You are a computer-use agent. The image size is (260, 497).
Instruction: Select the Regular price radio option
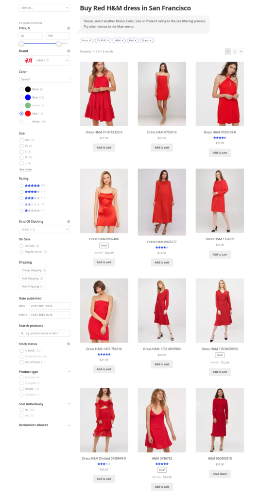click(x=21, y=252)
